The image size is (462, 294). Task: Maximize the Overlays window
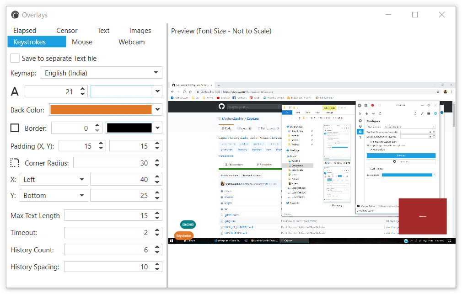coord(414,15)
